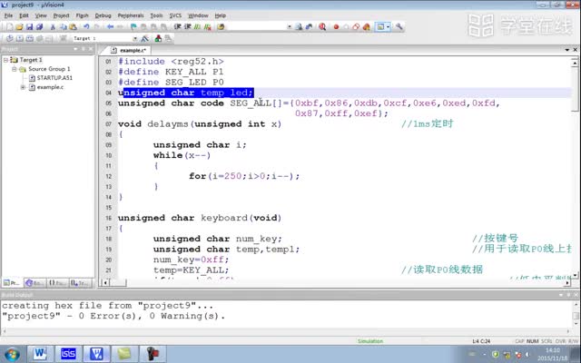Open Windows Start menu orb
Viewport: 581px width, 363px height.
point(12,355)
